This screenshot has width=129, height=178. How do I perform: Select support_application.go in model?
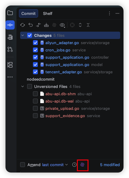tap(70, 65)
